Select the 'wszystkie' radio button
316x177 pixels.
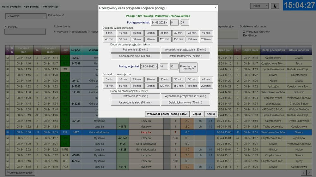click(55, 32)
